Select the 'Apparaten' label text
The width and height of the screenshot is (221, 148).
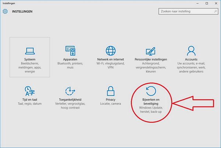click(70, 59)
